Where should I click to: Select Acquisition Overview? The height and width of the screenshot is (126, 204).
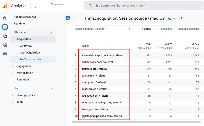pos(26,46)
